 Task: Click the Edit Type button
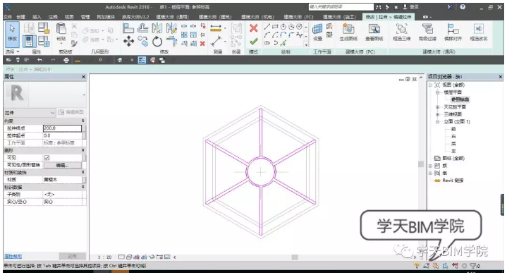tap(71, 112)
